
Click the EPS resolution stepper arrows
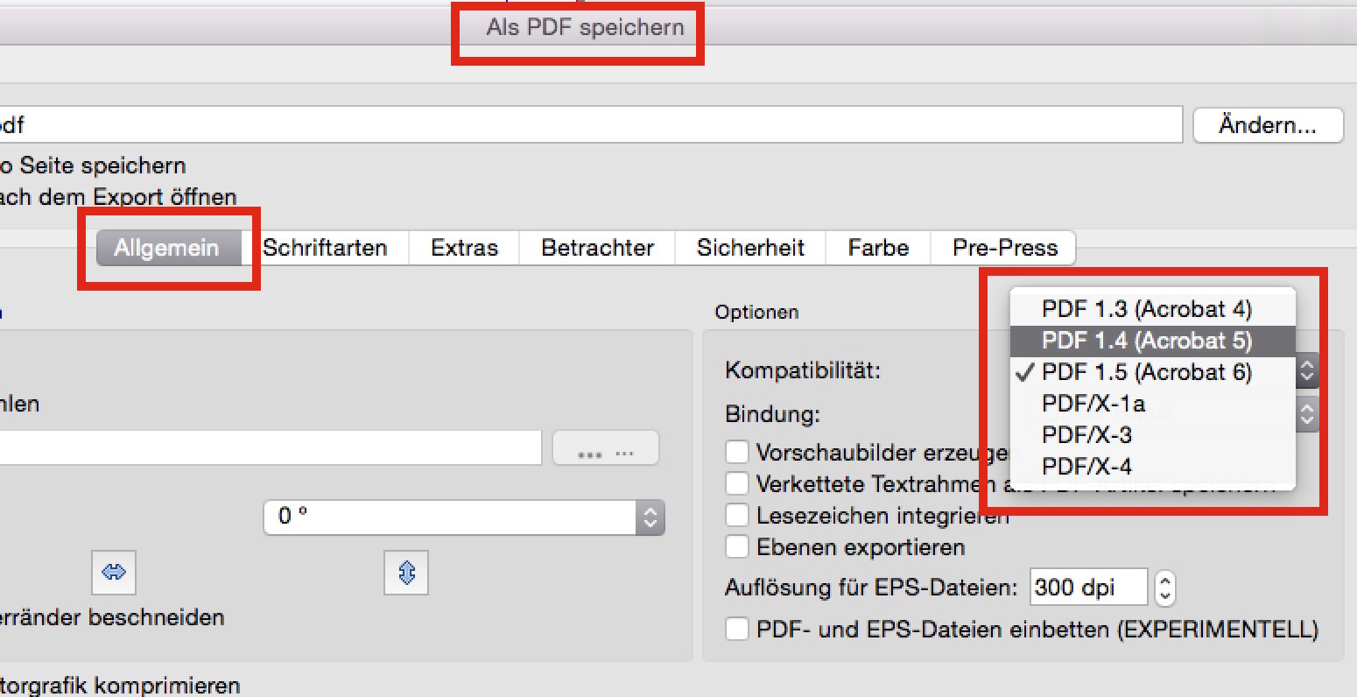point(1164,588)
